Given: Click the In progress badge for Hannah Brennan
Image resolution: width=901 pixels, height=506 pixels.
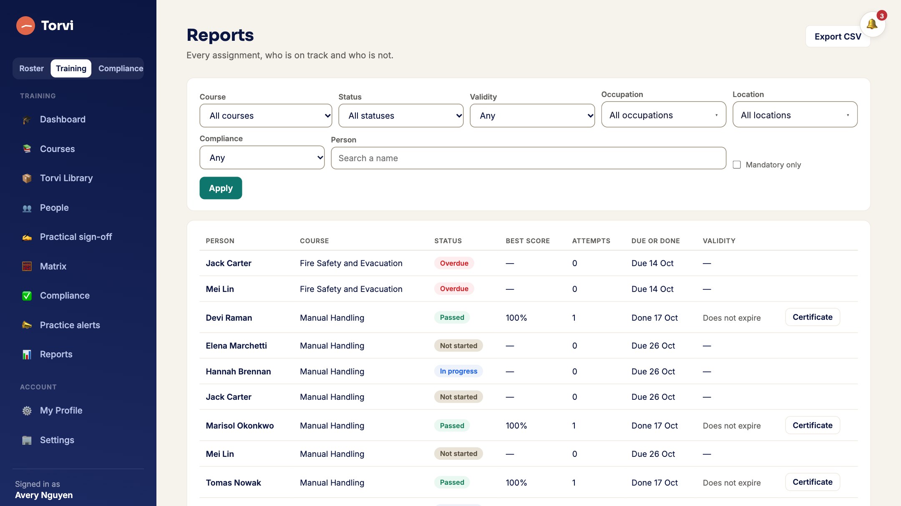Looking at the screenshot, I should pos(458,371).
